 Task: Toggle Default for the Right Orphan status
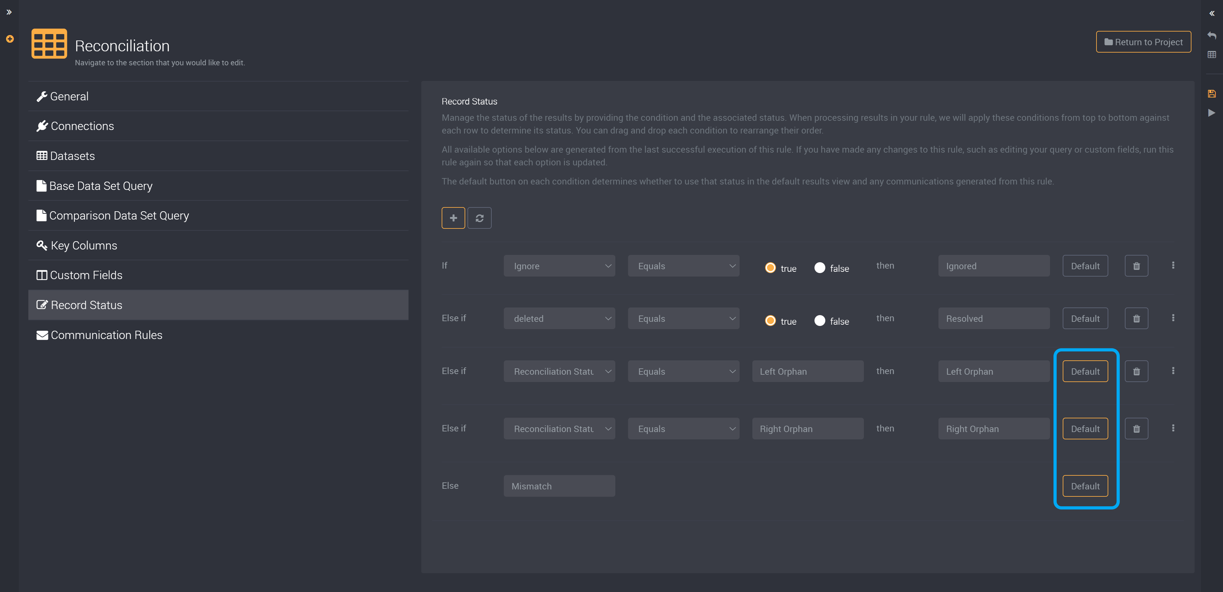[x=1085, y=429]
